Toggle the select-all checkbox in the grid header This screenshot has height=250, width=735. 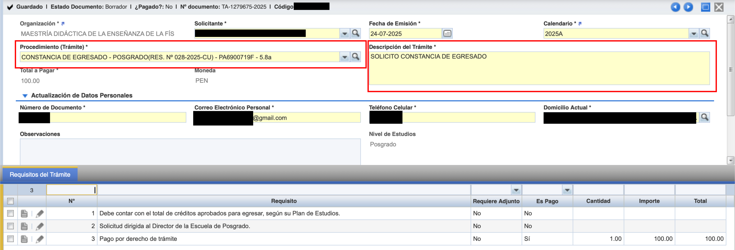click(11, 201)
